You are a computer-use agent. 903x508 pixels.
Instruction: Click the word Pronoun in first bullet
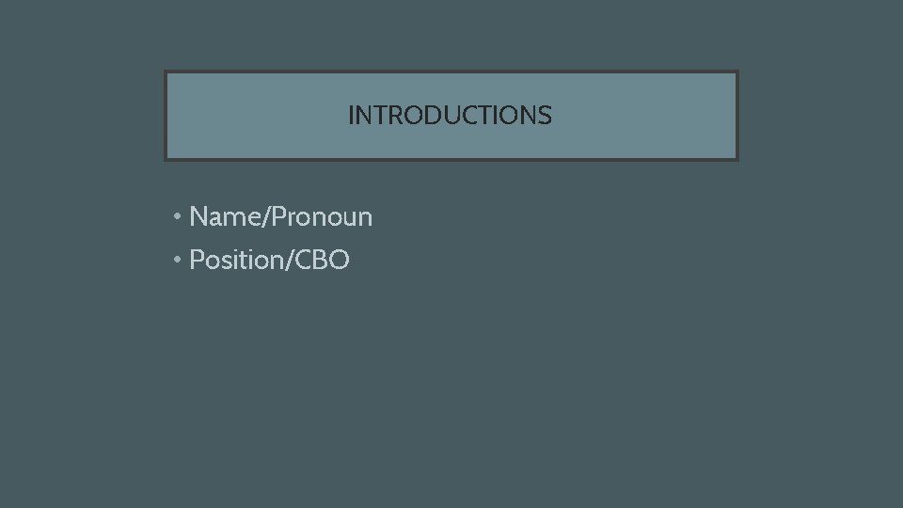point(322,216)
